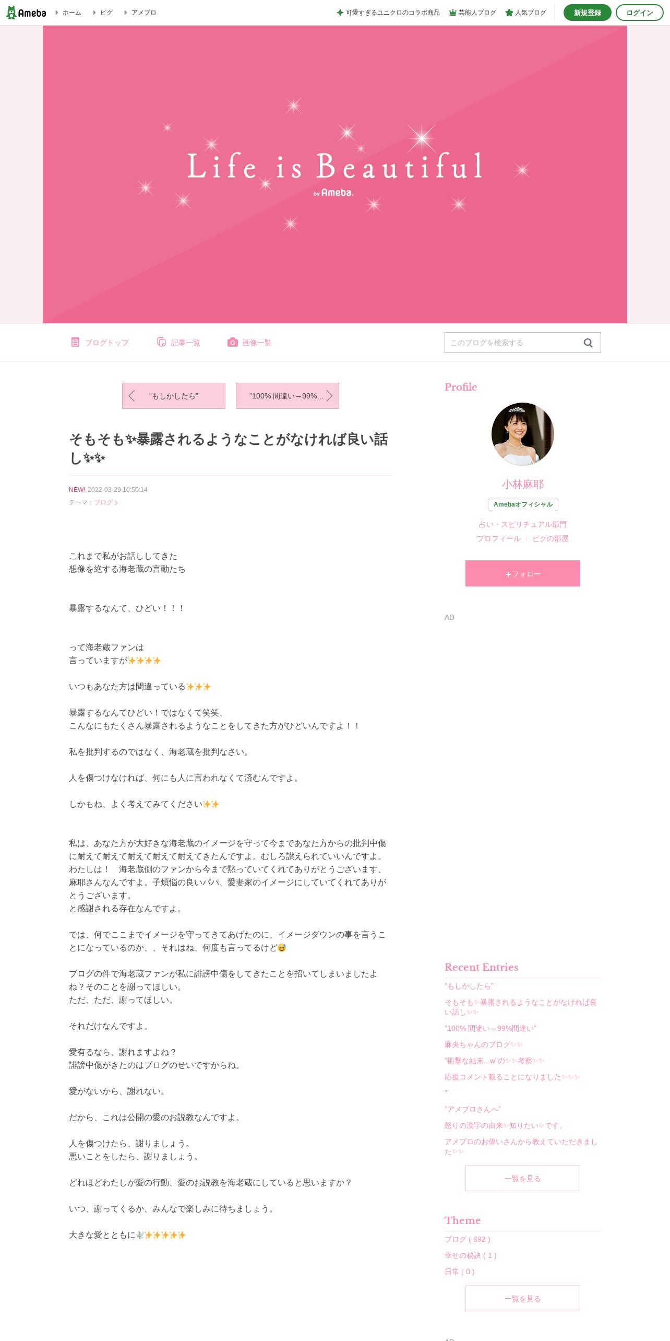Click the star icon 人気ブログ

(x=509, y=13)
